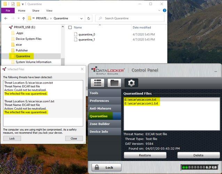Screen dimensions: 222x174
Task: Click the DataLocker files folder icon
Action: click(x=114, y=83)
